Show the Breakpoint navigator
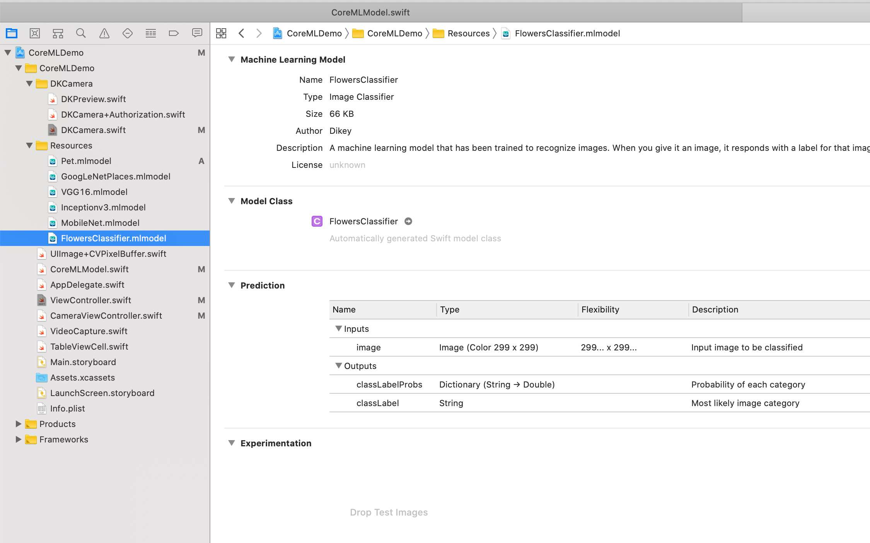Screen dimensions: 870x543 [174, 33]
